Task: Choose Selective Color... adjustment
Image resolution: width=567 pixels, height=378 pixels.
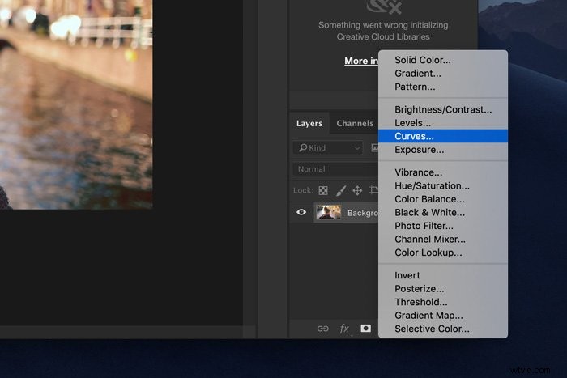Action: 442,329
